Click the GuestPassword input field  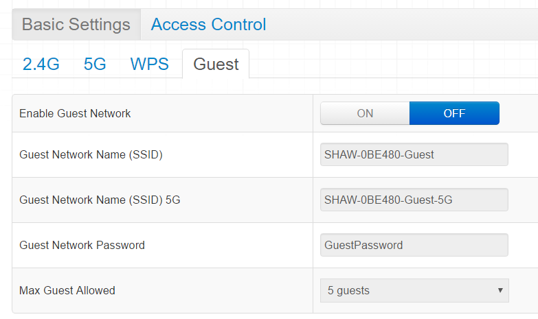[414, 245]
